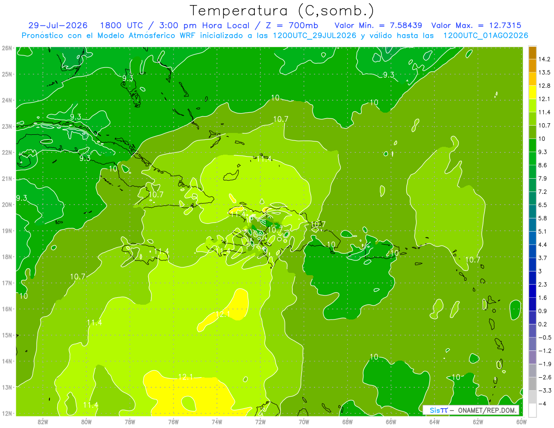Click the 'Sisπ' logo in the map corner
Screen dimensions: 554x428
pos(438,410)
